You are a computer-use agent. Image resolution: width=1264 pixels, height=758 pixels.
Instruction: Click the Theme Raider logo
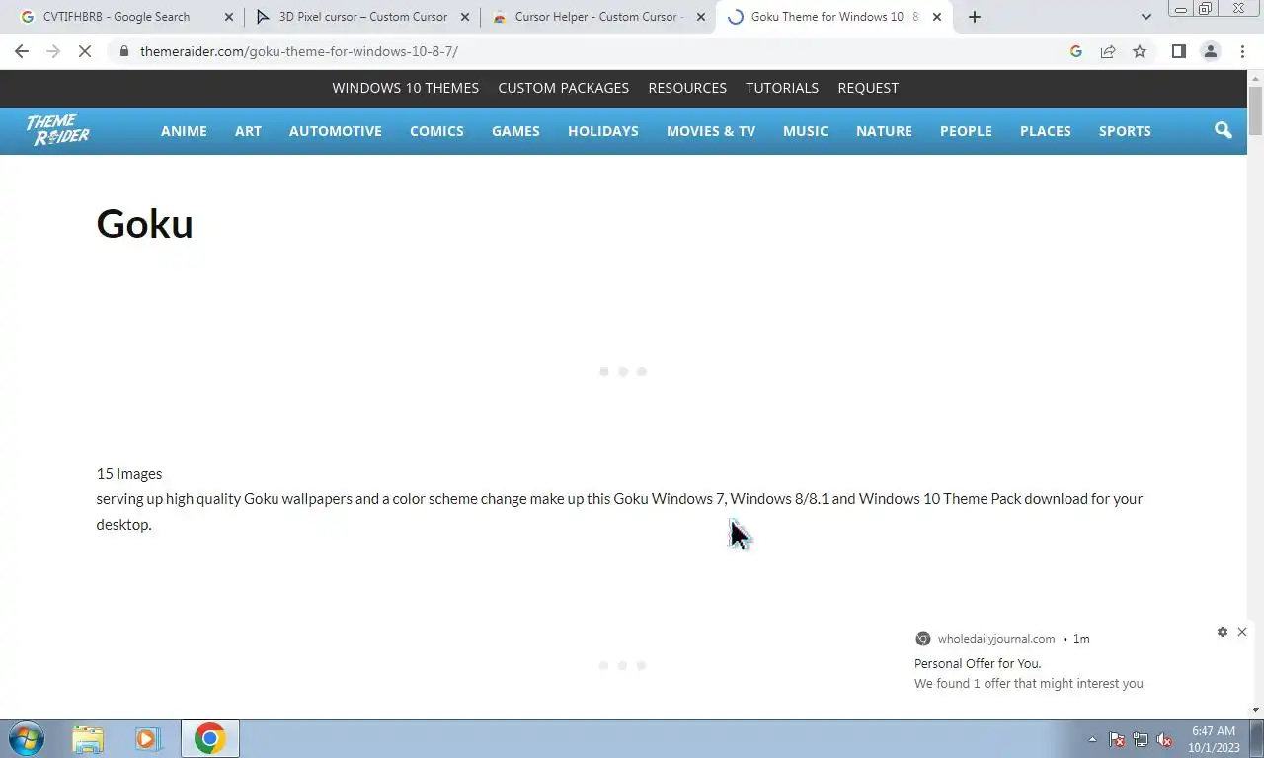tap(57, 130)
